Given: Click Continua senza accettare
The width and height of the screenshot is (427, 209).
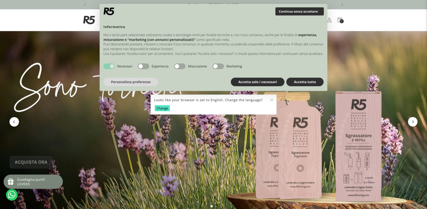Looking at the screenshot, I should point(299,11).
